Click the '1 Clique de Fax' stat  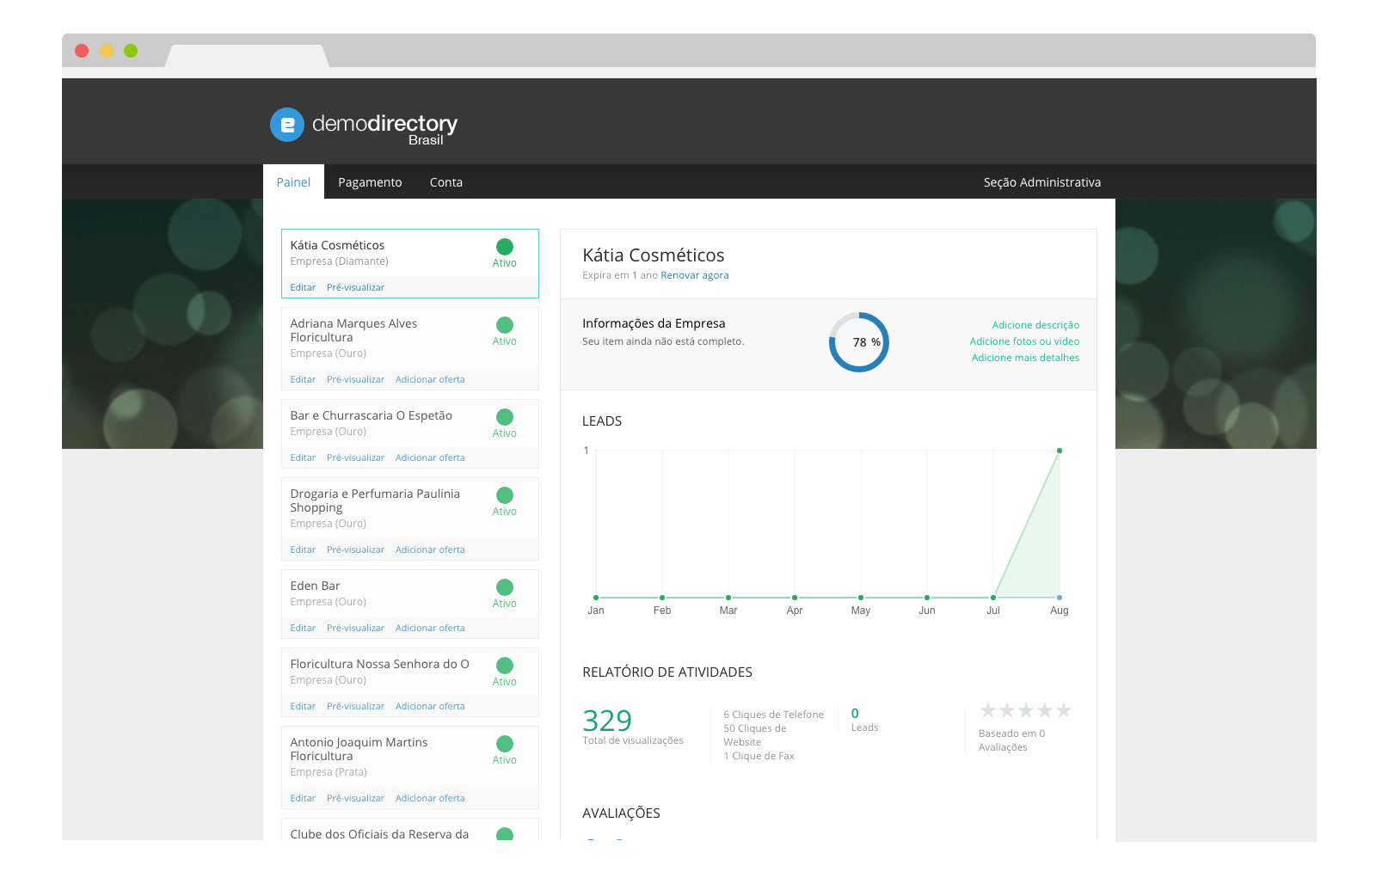759,756
